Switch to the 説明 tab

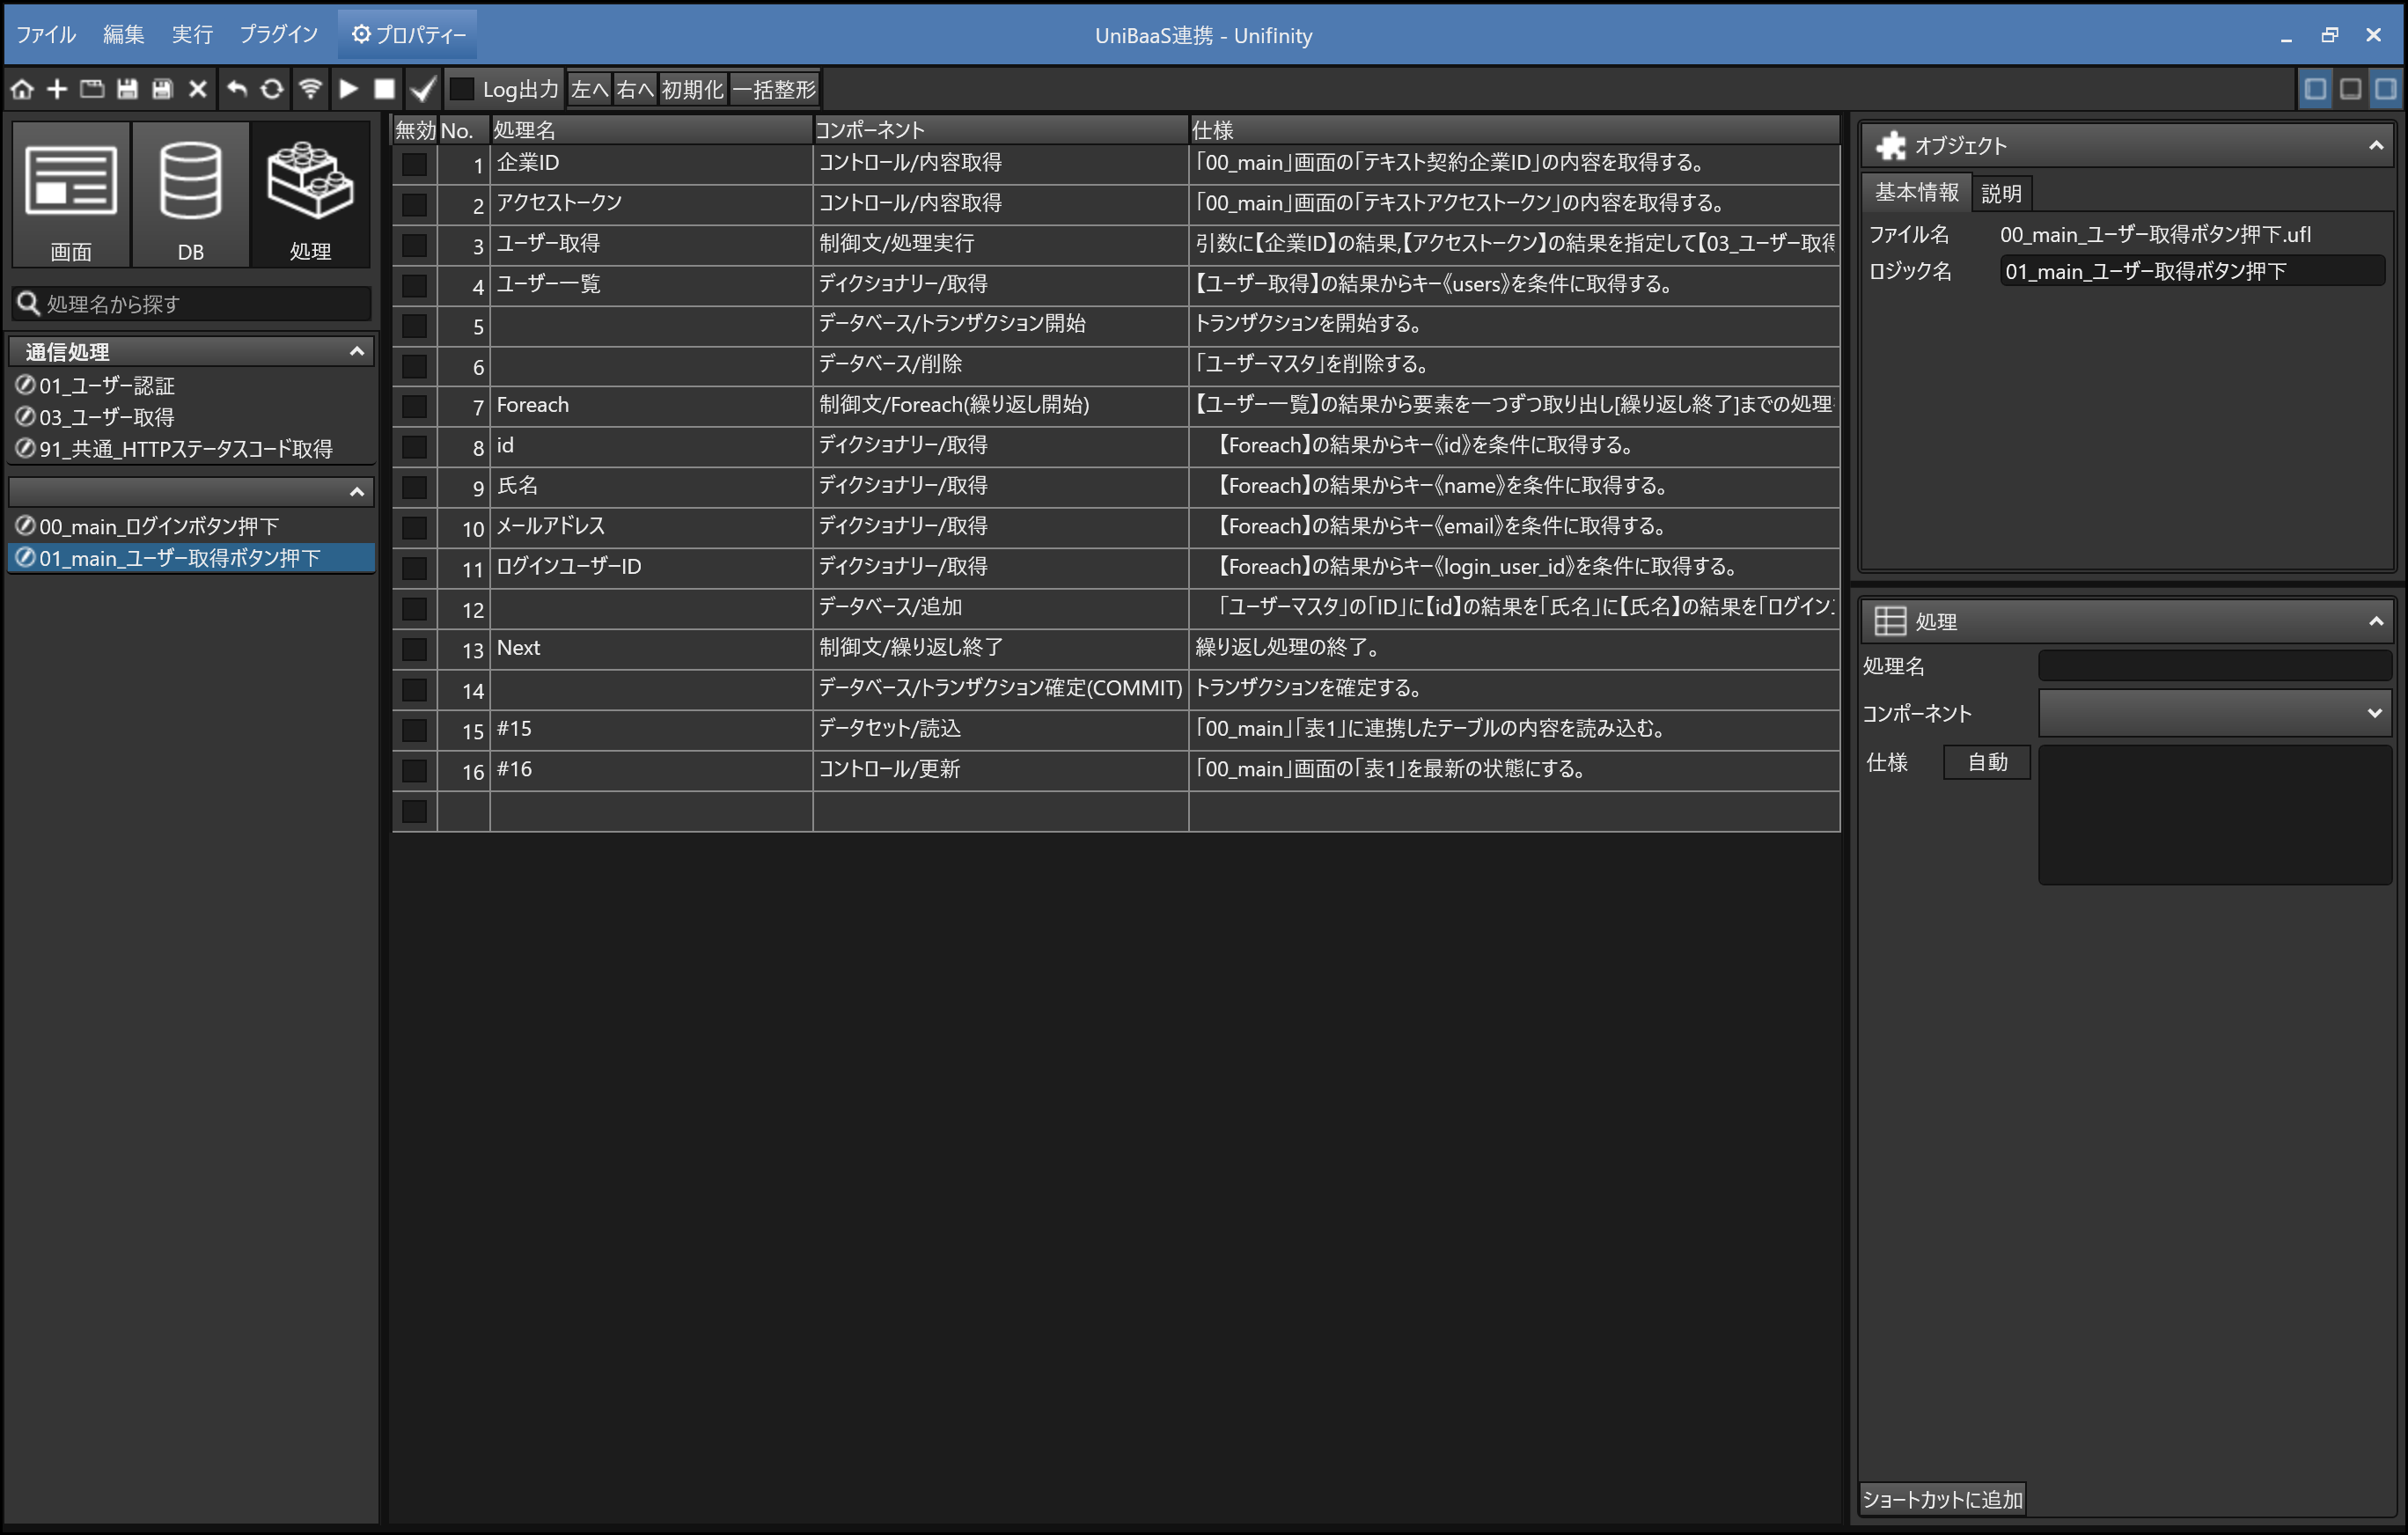[x=2001, y=193]
